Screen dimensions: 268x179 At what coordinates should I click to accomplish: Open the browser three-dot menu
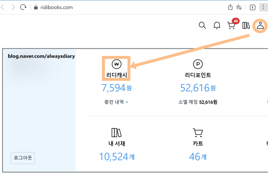click(263, 7)
